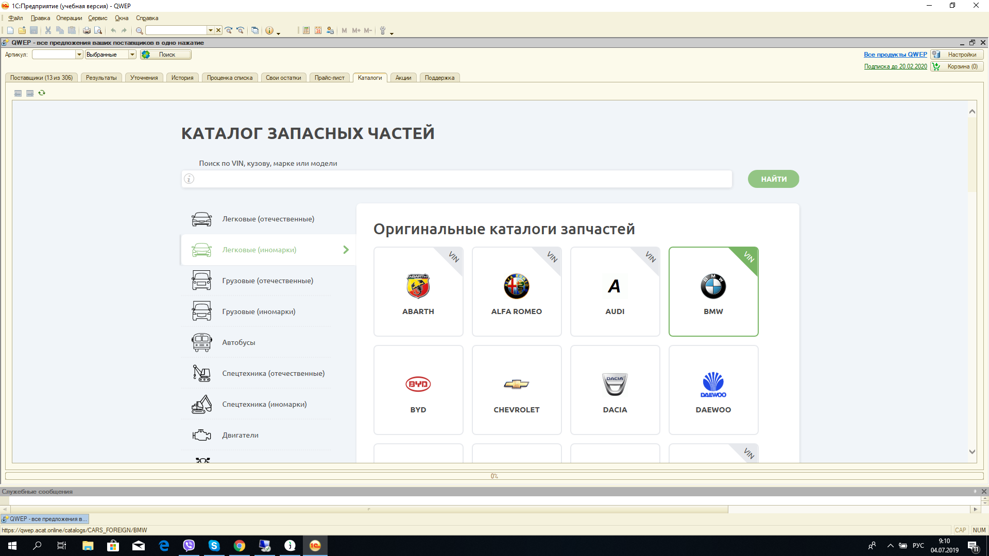Click the Open file folder icon
This screenshot has height=556, width=989.
(x=22, y=30)
